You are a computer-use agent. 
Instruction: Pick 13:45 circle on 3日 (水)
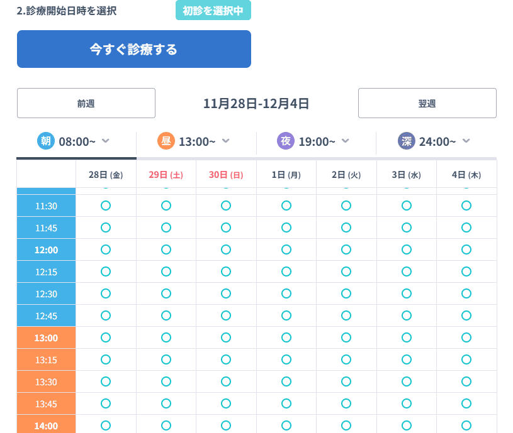coord(407,403)
